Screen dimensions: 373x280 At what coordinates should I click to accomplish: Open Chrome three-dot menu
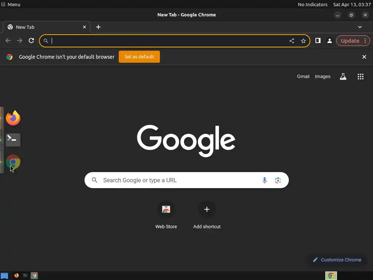coord(365,41)
